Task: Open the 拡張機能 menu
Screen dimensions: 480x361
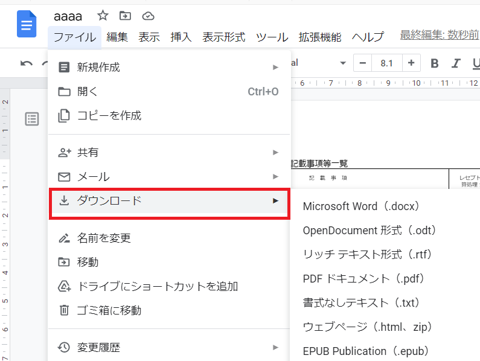Action: coord(320,37)
